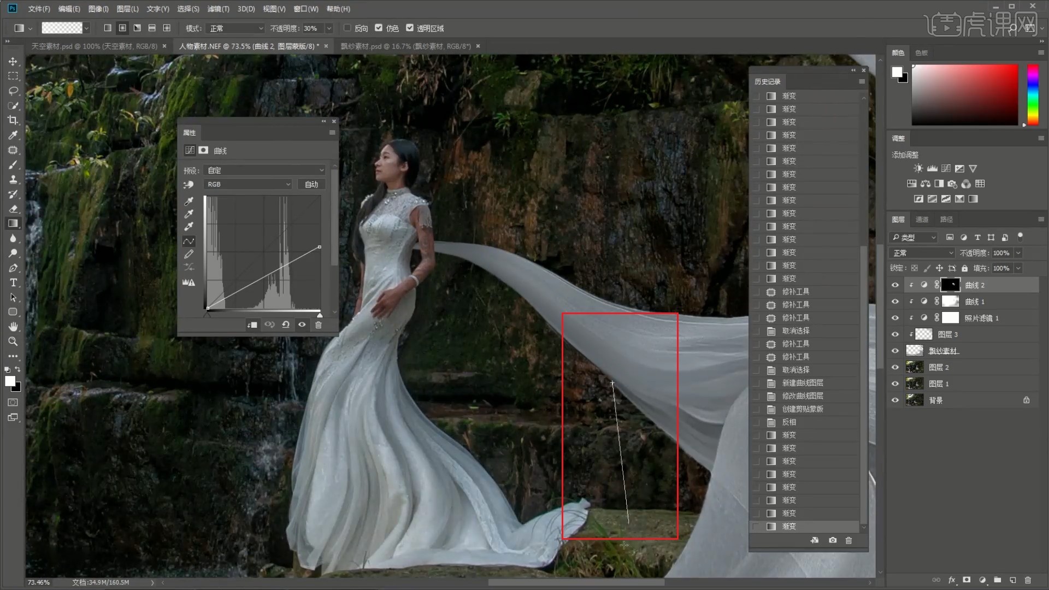Hide the 背景 layer visibility eye
Viewport: 1049px width, 590px height.
pos(895,400)
